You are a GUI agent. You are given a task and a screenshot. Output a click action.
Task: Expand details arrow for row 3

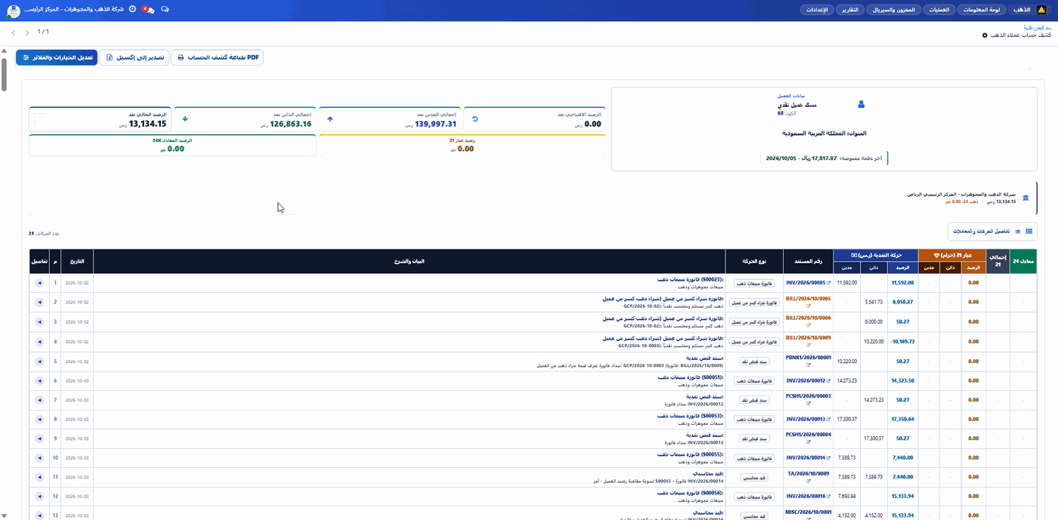pos(39,322)
